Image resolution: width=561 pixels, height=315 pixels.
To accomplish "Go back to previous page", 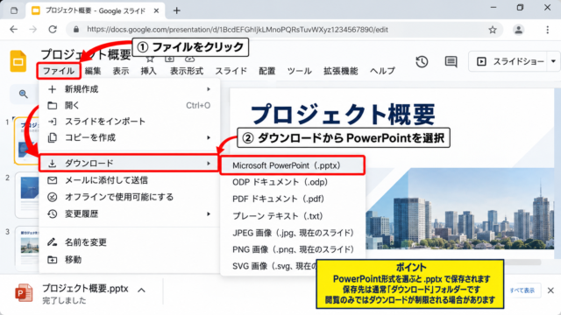I will click(14, 29).
